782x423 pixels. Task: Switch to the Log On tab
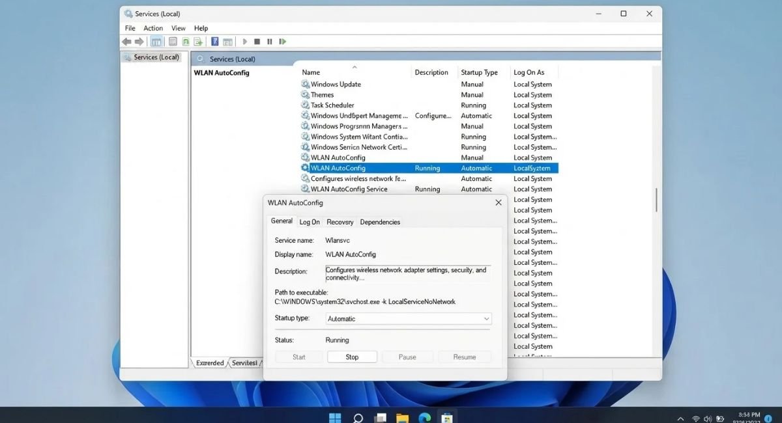coord(310,222)
